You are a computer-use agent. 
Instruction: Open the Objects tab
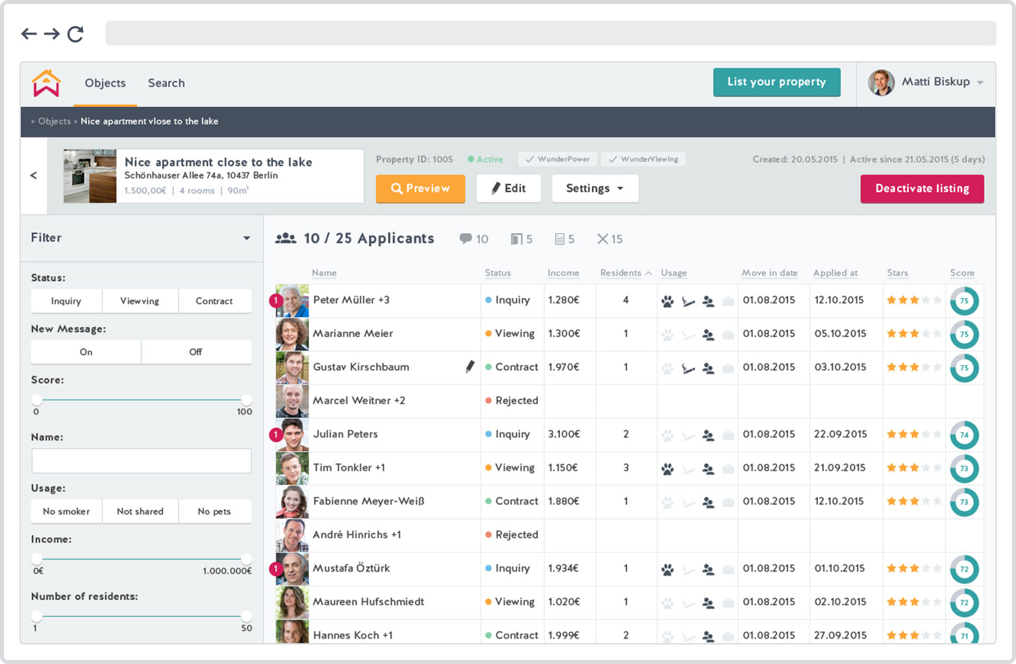point(105,83)
